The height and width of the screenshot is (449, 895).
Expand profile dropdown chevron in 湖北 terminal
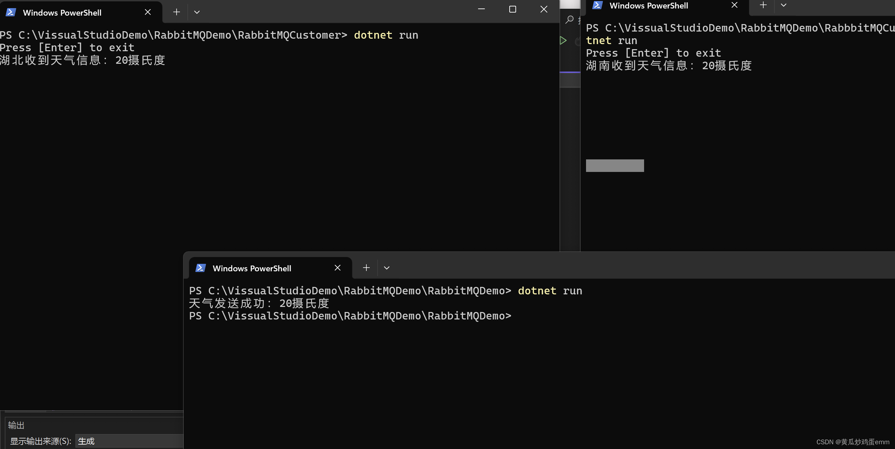point(197,12)
